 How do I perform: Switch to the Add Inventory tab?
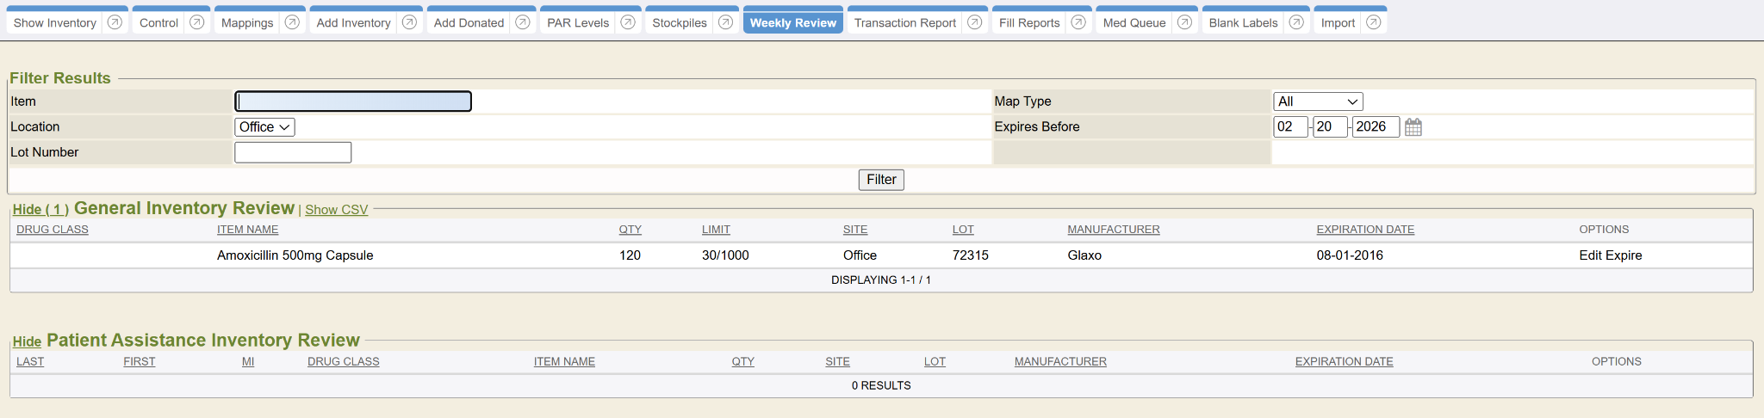(353, 23)
